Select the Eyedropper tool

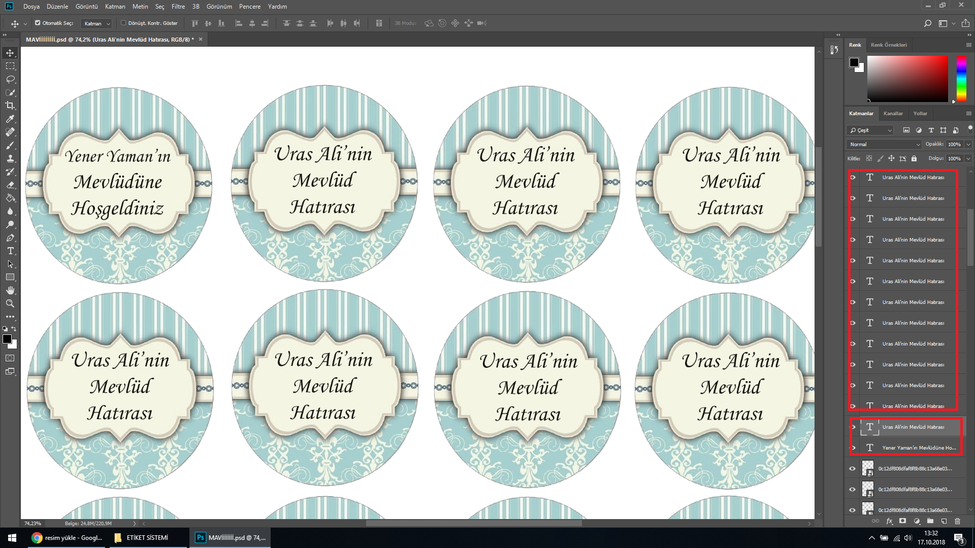pos(10,119)
